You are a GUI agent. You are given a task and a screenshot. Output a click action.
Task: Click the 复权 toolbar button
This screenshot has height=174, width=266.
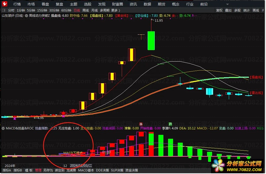pos(219,10)
